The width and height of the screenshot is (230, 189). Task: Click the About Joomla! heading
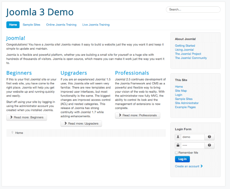click(185, 39)
